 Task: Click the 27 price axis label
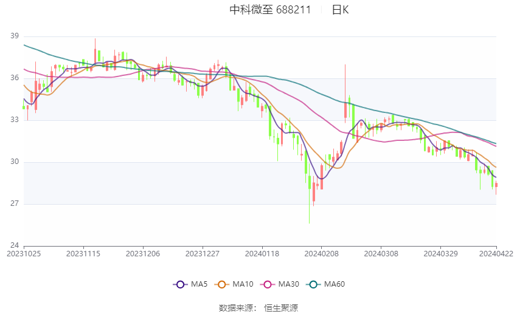tap(15, 203)
